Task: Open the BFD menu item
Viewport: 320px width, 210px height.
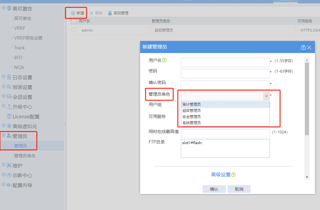Action: [18, 57]
